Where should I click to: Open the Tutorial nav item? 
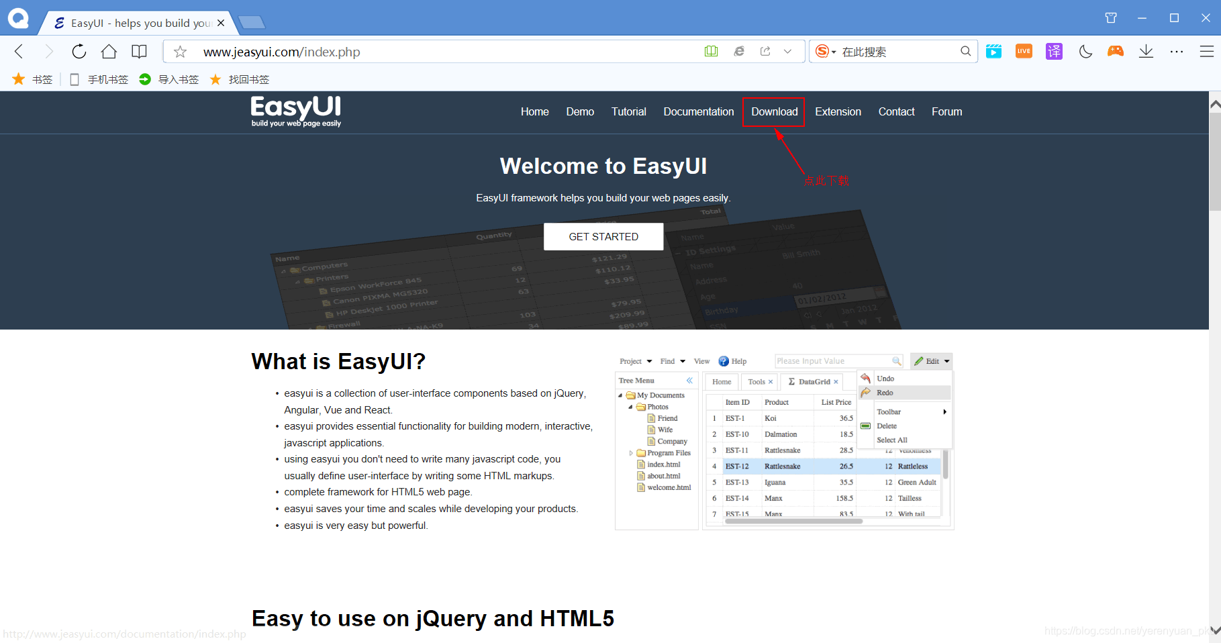point(629,111)
